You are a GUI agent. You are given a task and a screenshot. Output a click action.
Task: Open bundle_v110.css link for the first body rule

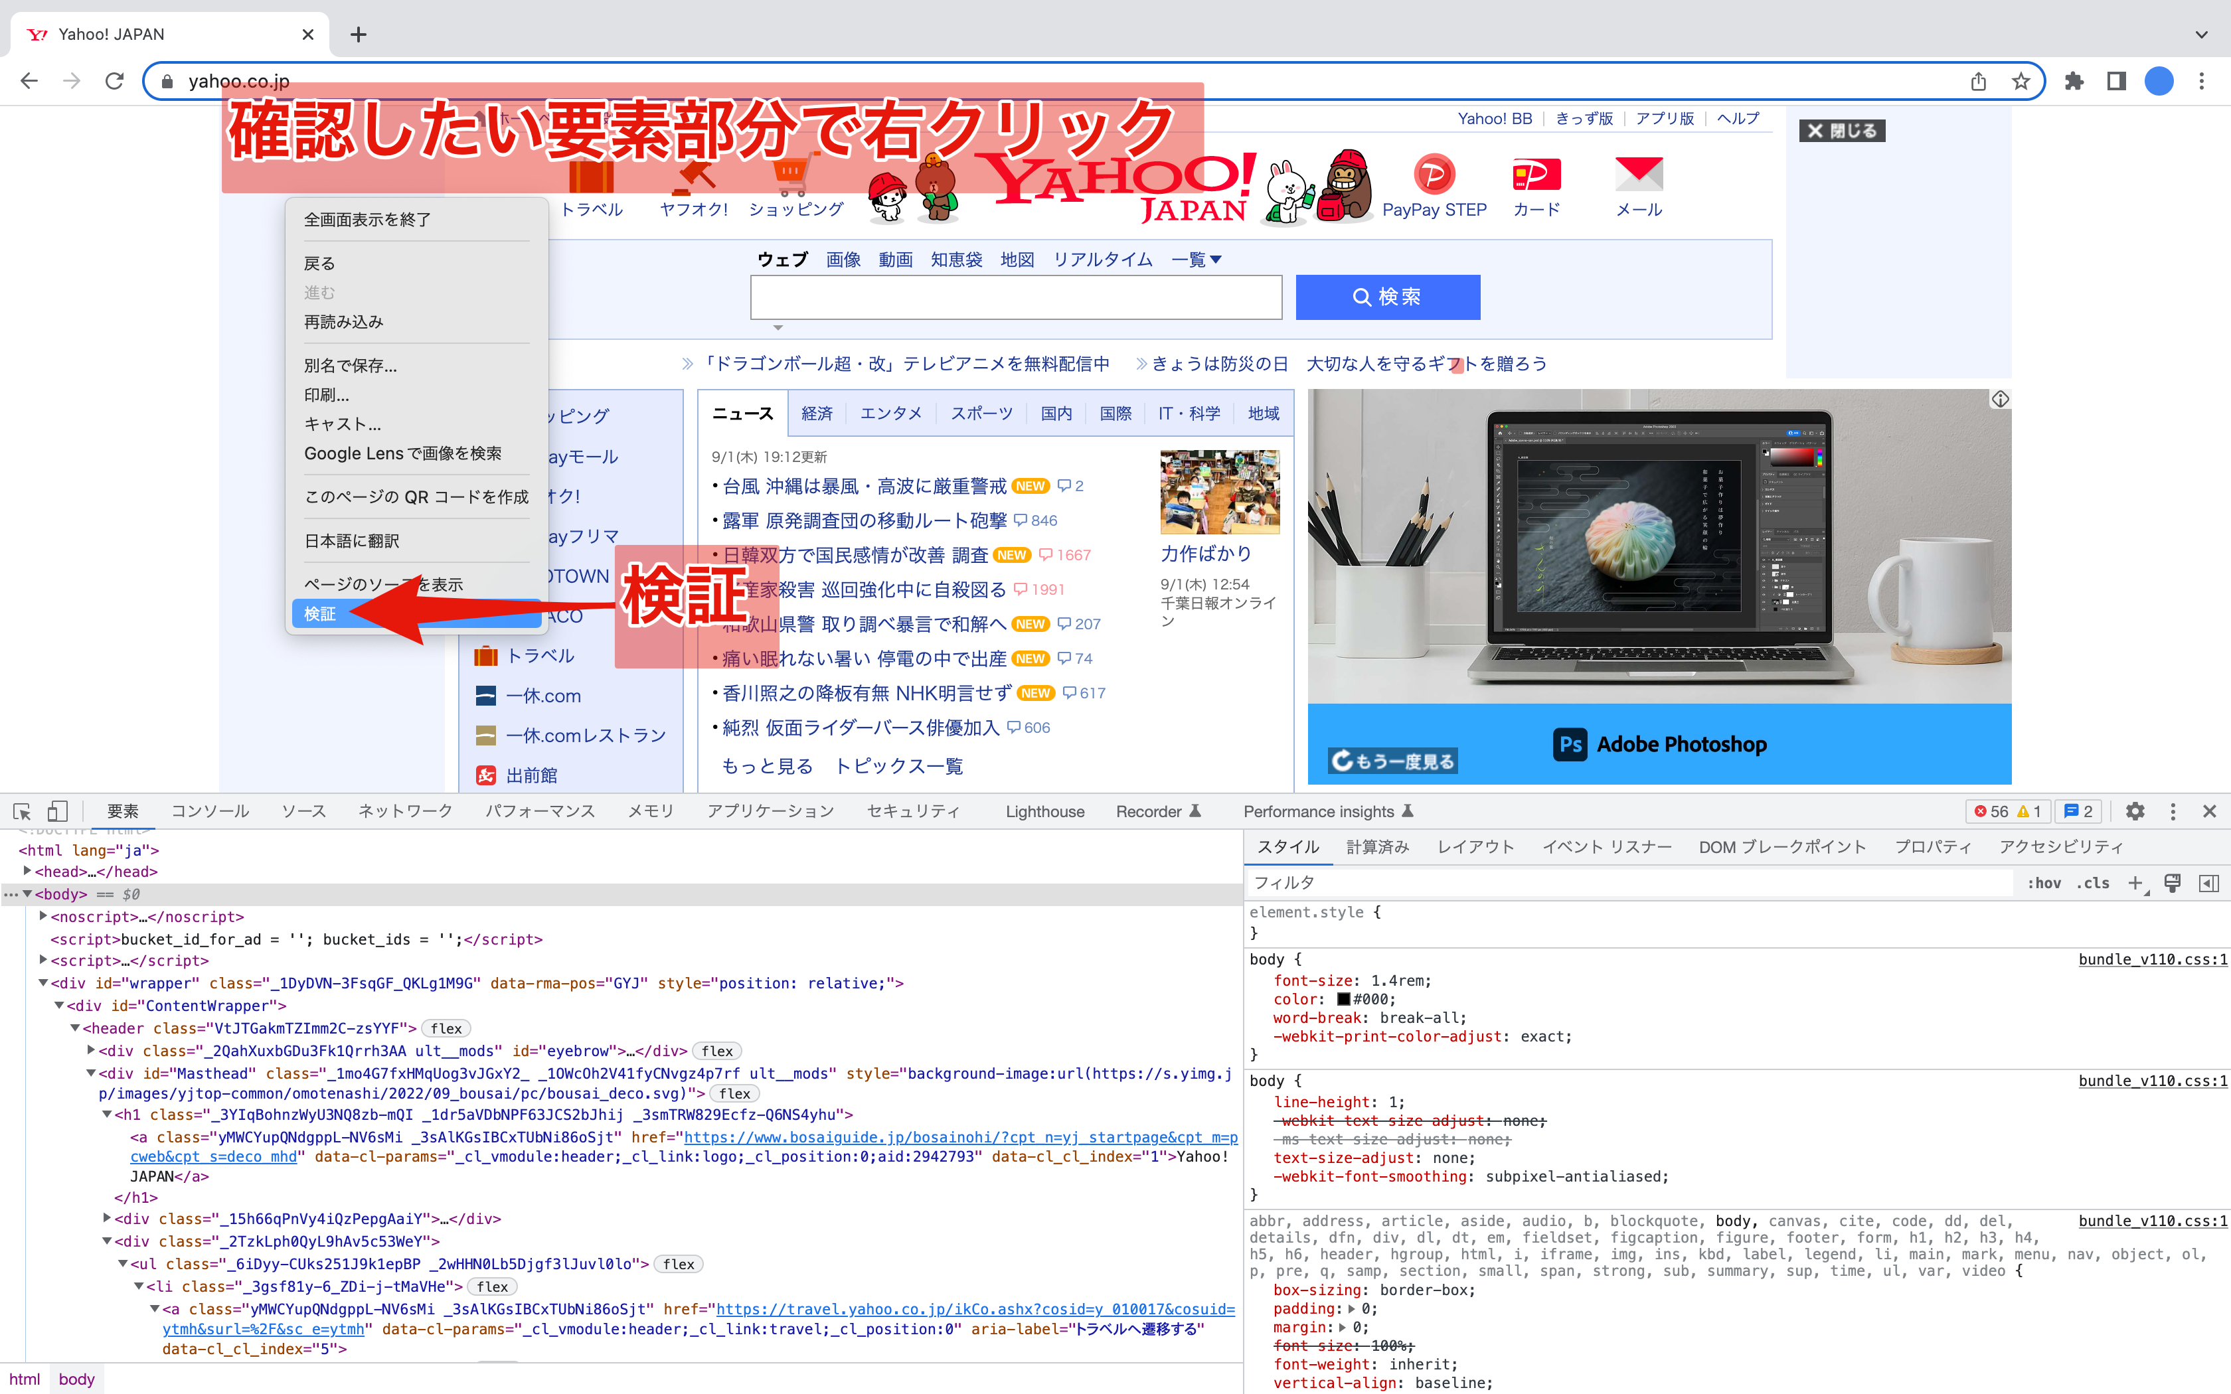(x=2153, y=959)
